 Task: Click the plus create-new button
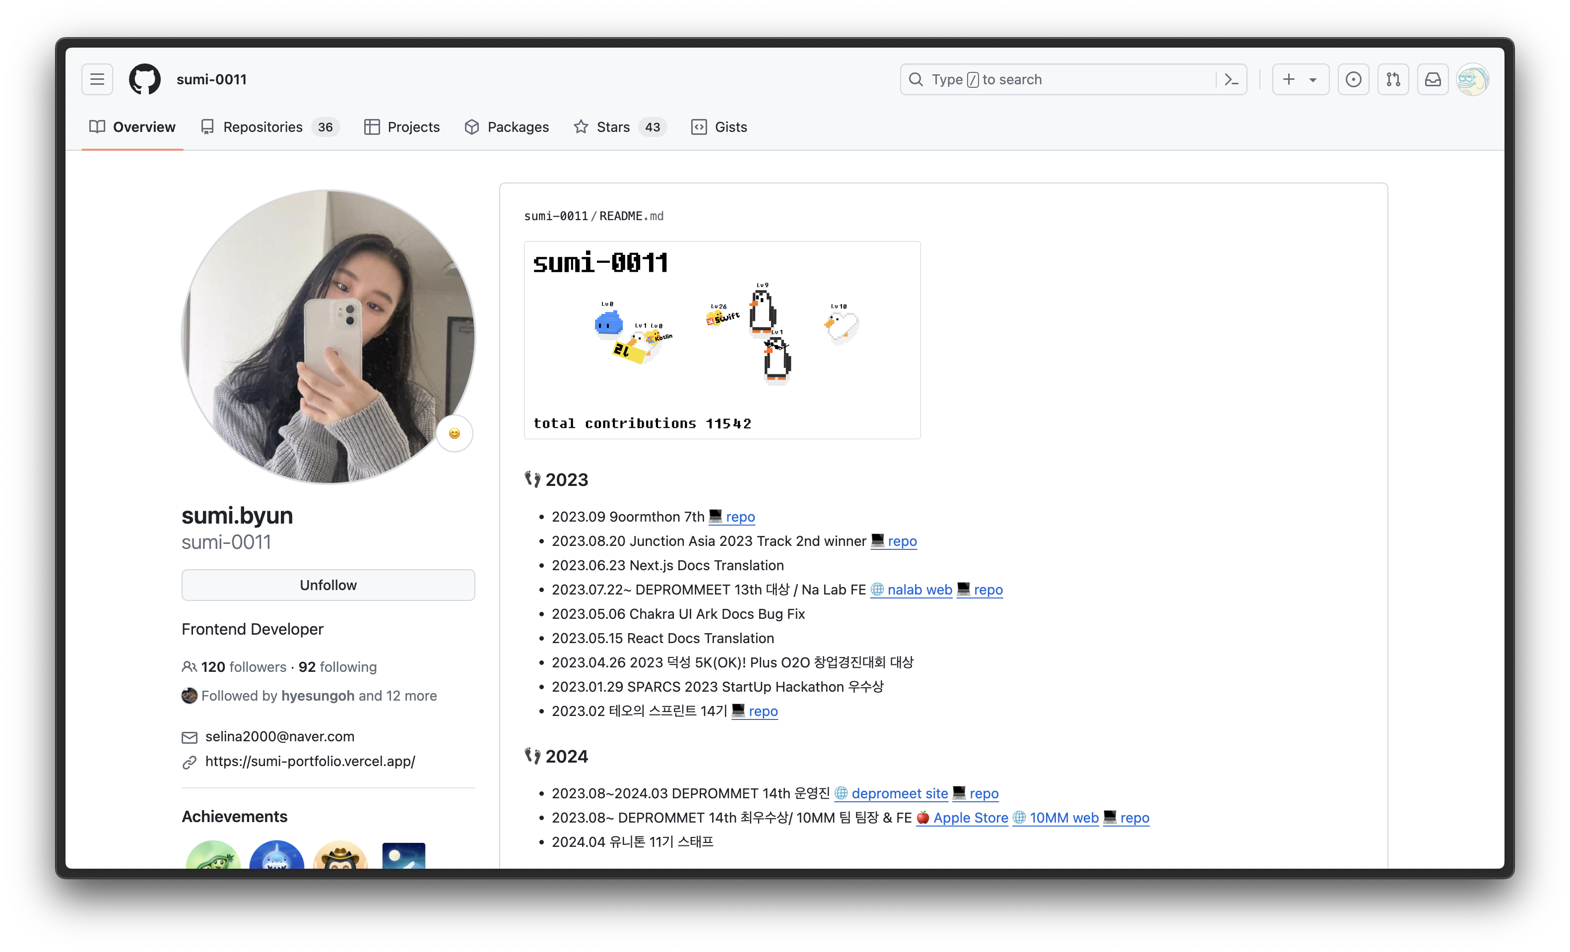click(1288, 80)
